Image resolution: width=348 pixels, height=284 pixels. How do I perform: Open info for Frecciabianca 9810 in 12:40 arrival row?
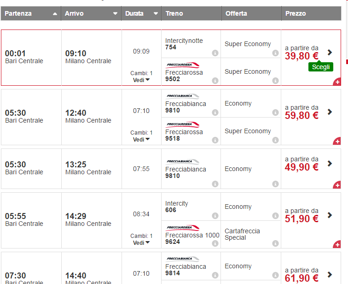215,112
